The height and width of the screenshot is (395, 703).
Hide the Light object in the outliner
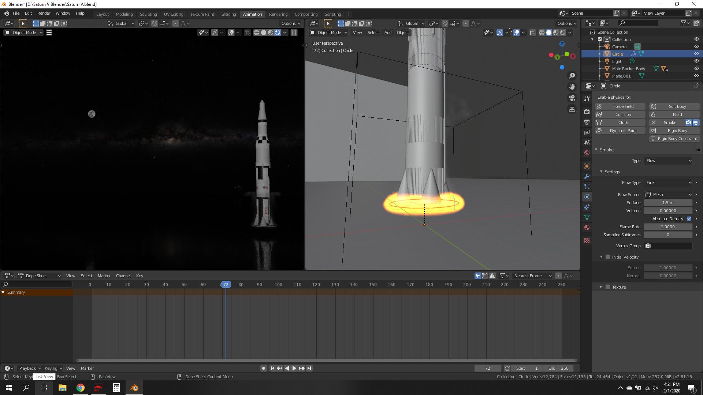(696, 61)
